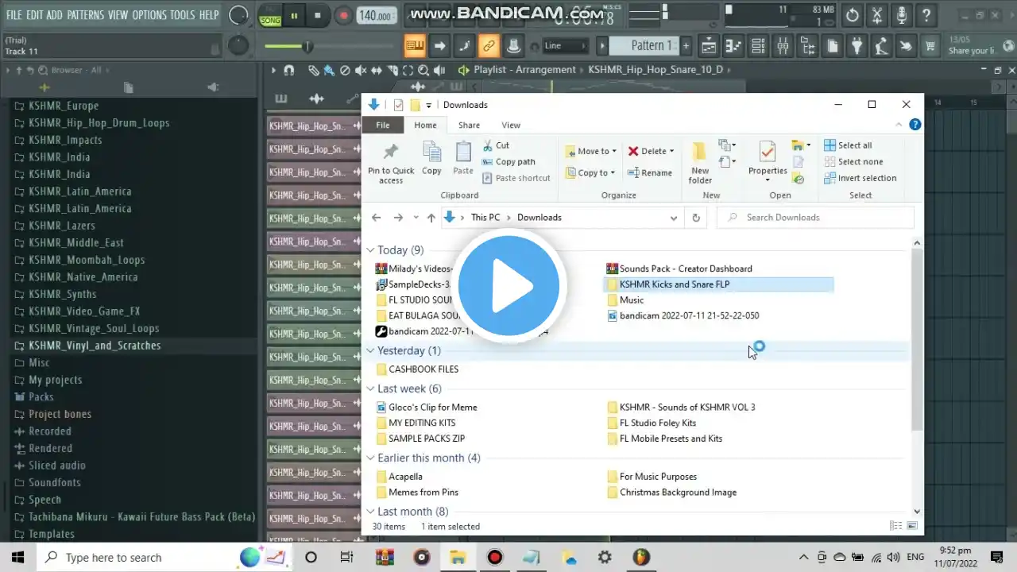Toggle the FL Studio link/multilink button
Viewport: 1017px width, 572px height.
coord(489,46)
